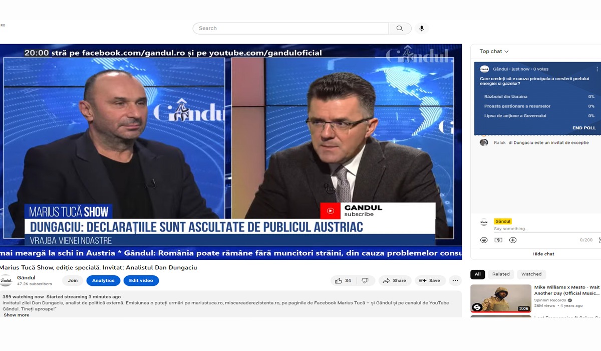Select poll option Războiul din Ucraina
The width and height of the screenshot is (601, 351).
pos(538,96)
